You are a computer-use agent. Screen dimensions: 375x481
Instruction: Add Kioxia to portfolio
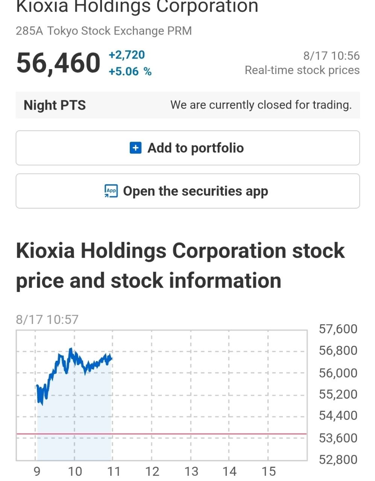point(188,148)
